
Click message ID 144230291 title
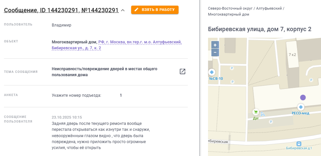pos(61,10)
